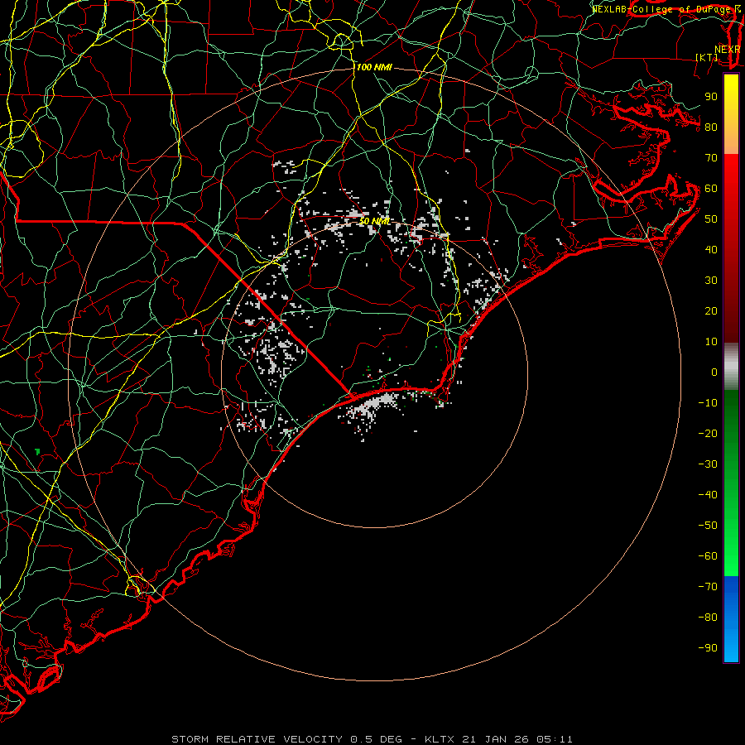Click the -60 knot label on the scale
Viewport: 745px width, 745px height.
(708, 556)
